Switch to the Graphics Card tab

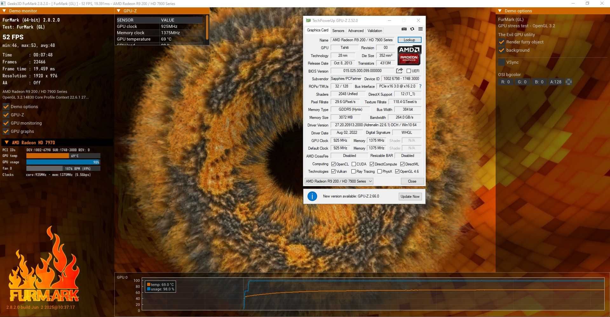317,30
